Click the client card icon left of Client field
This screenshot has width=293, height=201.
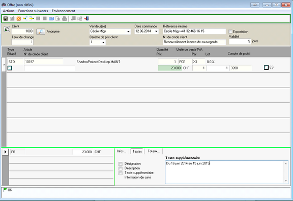(x=7, y=29)
